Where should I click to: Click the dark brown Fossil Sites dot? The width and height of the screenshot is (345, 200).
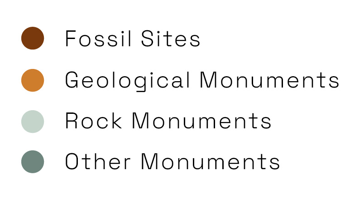[x=33, y=38]
